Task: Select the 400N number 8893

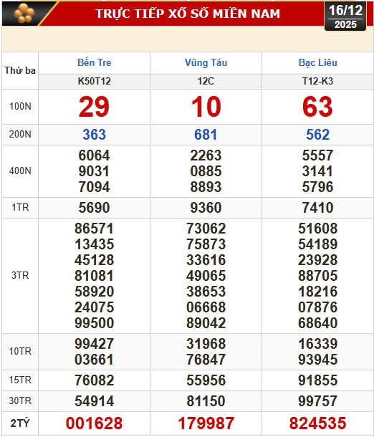Action: (x=206, y=187)
